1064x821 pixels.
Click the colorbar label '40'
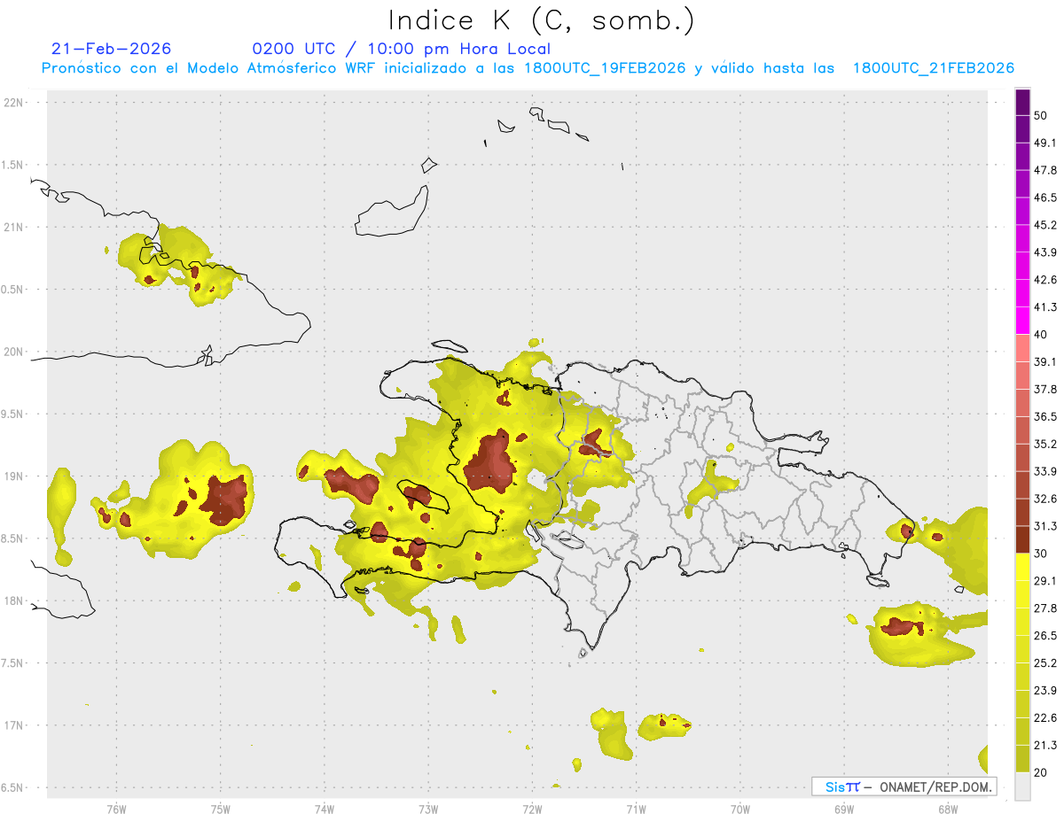1041,335
